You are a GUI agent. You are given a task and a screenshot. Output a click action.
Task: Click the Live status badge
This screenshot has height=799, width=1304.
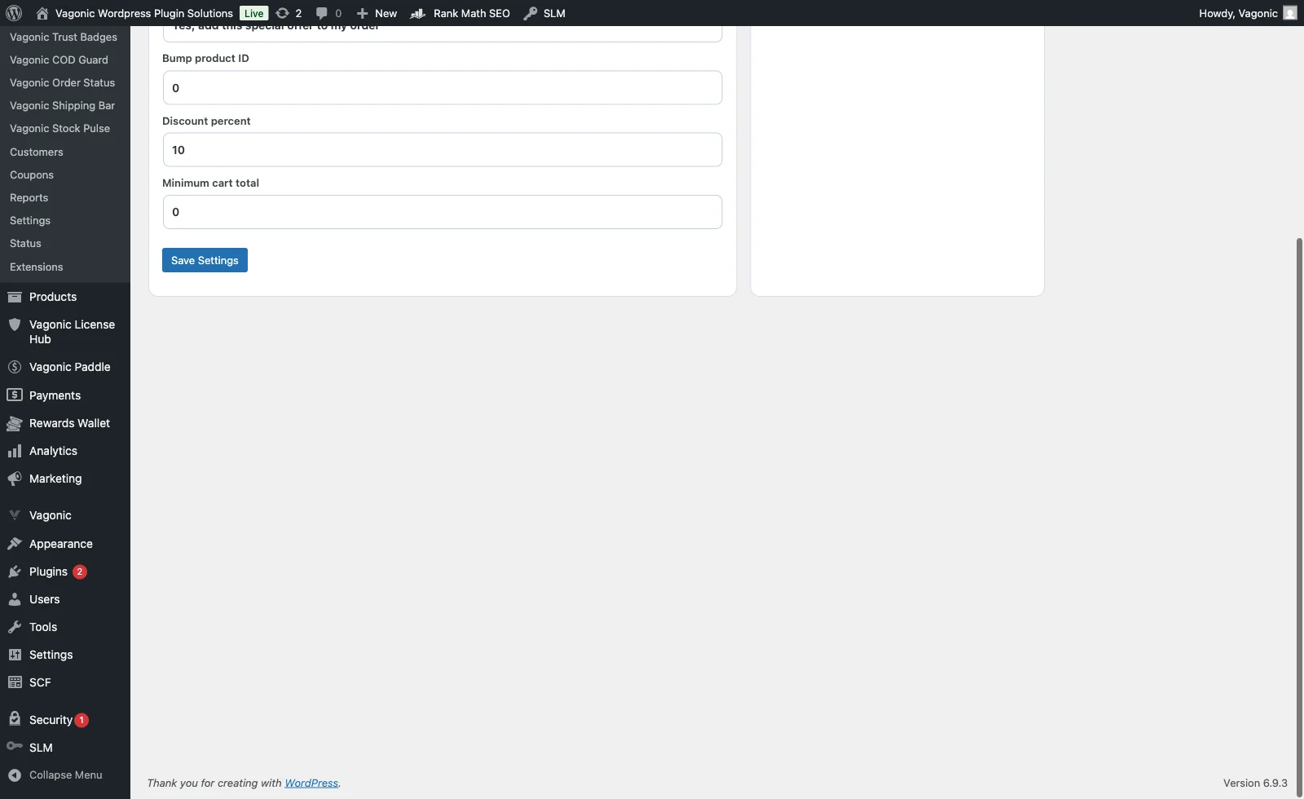[254, 13]
